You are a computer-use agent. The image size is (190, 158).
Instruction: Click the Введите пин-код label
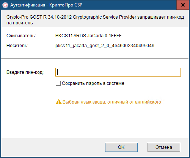click(x=25, y=72)
